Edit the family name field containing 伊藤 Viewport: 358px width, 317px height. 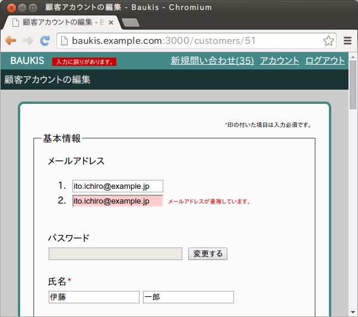tap(94, 297)
